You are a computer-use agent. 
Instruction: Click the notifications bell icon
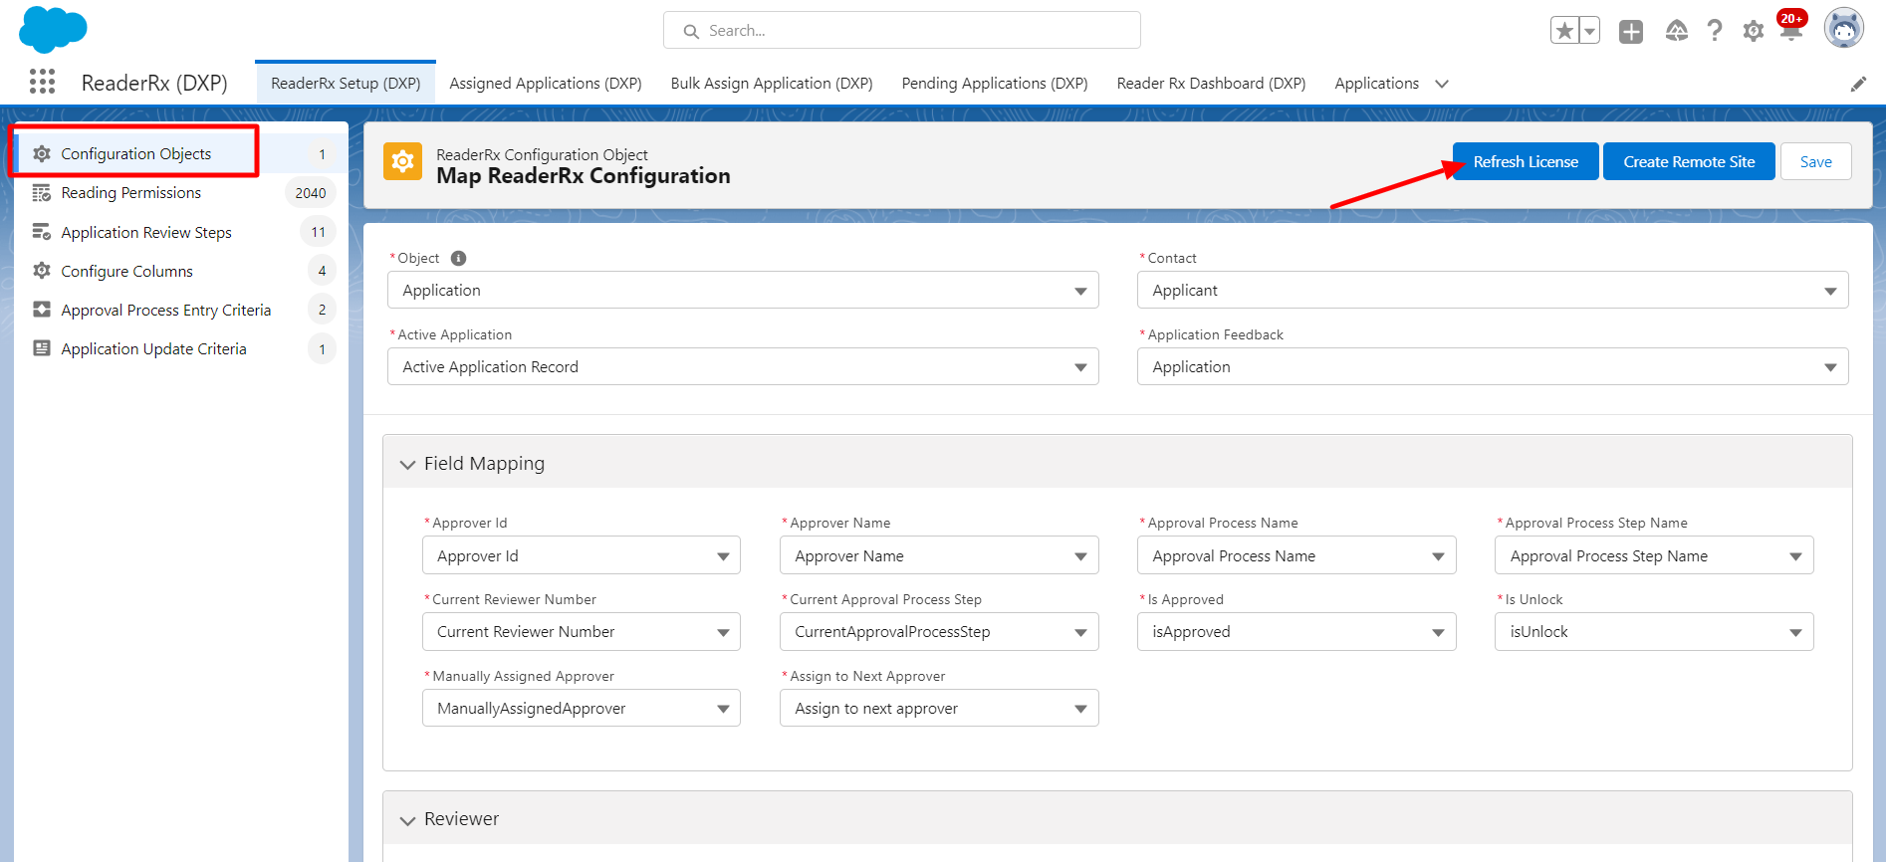point(1790,31)
